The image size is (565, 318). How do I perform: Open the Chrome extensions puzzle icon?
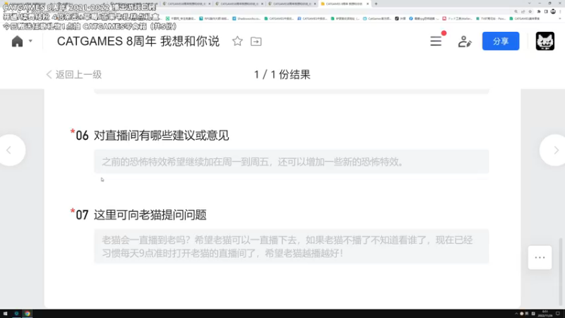click(x=539, y=11)
